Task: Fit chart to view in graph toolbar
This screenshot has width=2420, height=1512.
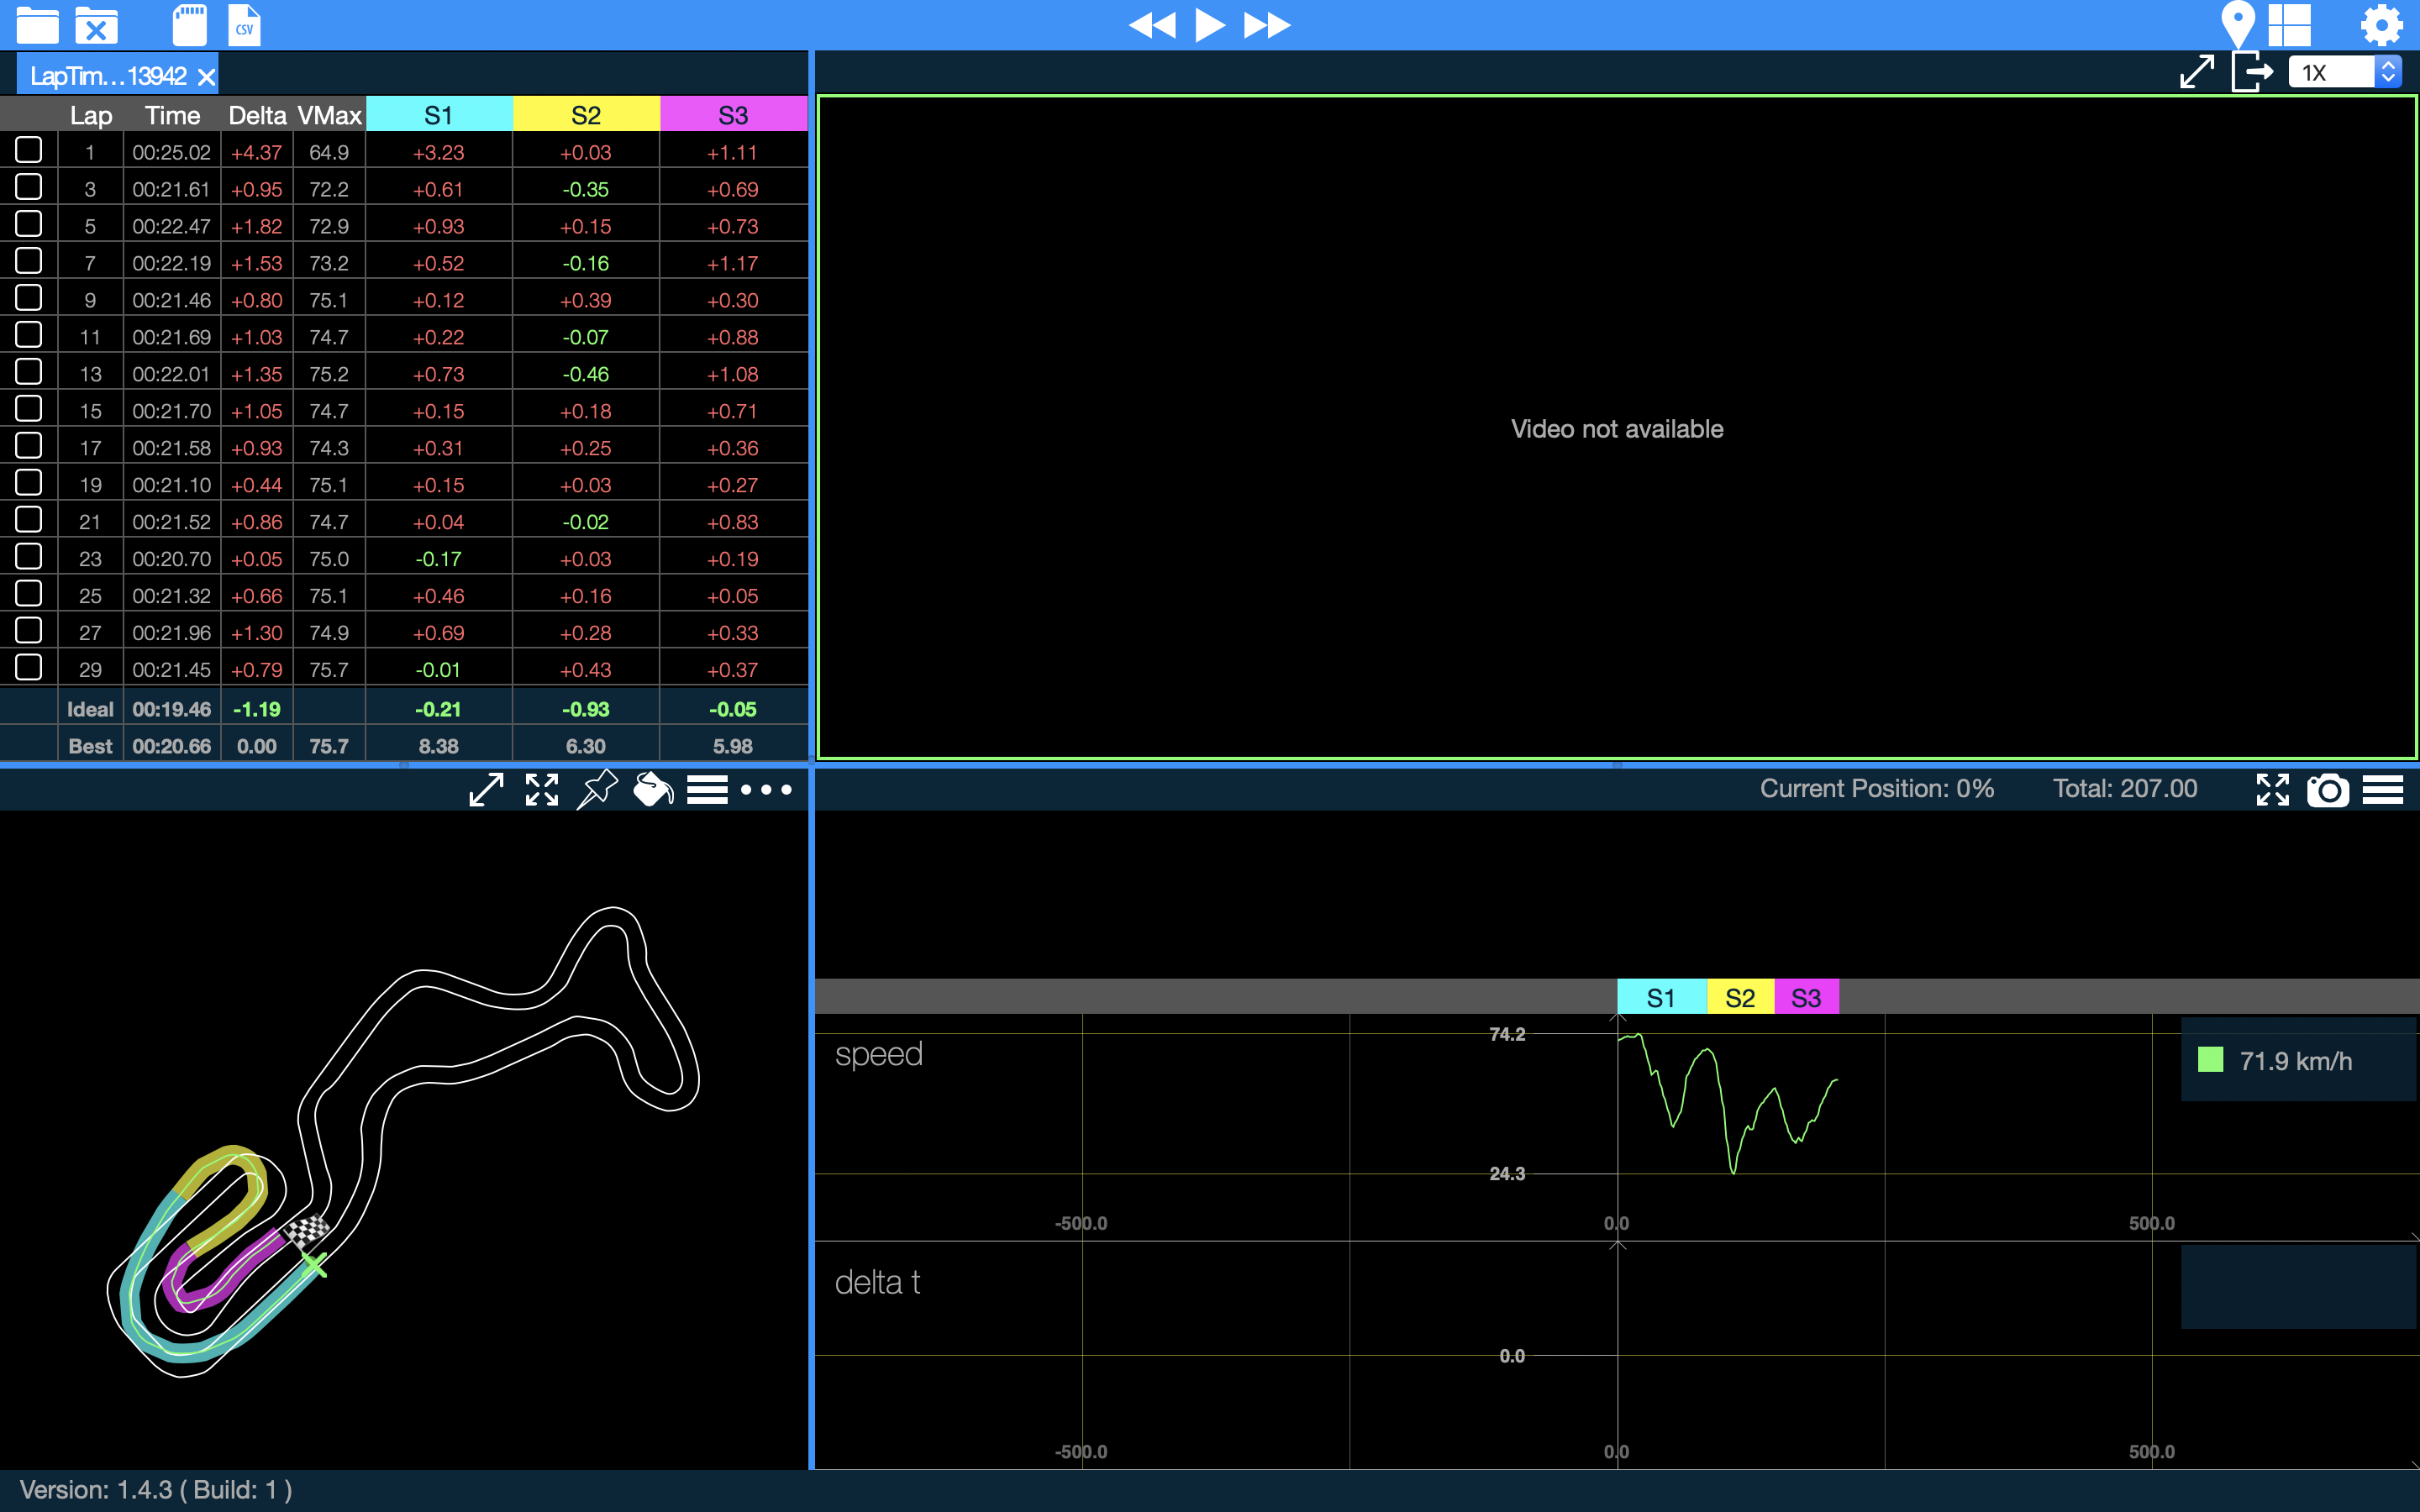Action: (2272, 790)
